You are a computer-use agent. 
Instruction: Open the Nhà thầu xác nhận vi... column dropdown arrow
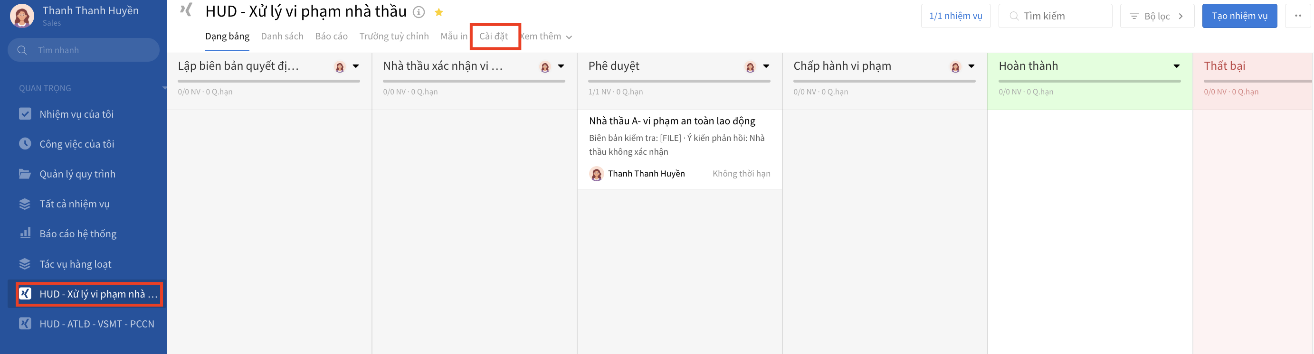[561, 66]
